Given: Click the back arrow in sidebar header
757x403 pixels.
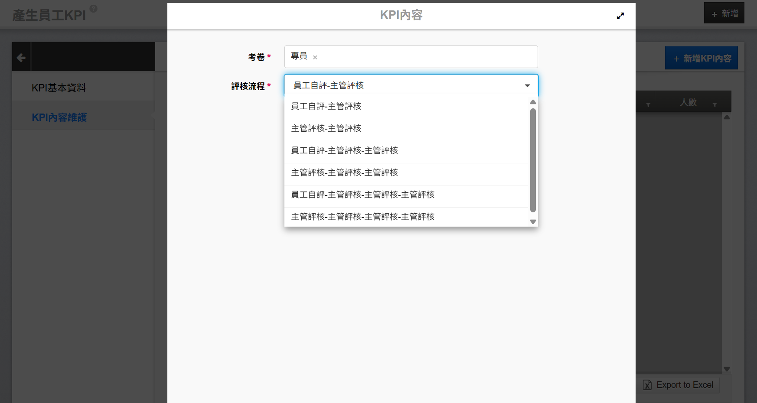Looking at the screenshot, I should [x=21, y=57].
